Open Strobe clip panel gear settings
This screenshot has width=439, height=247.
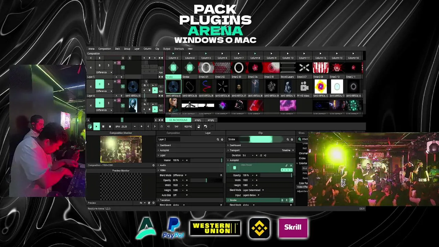292,139
